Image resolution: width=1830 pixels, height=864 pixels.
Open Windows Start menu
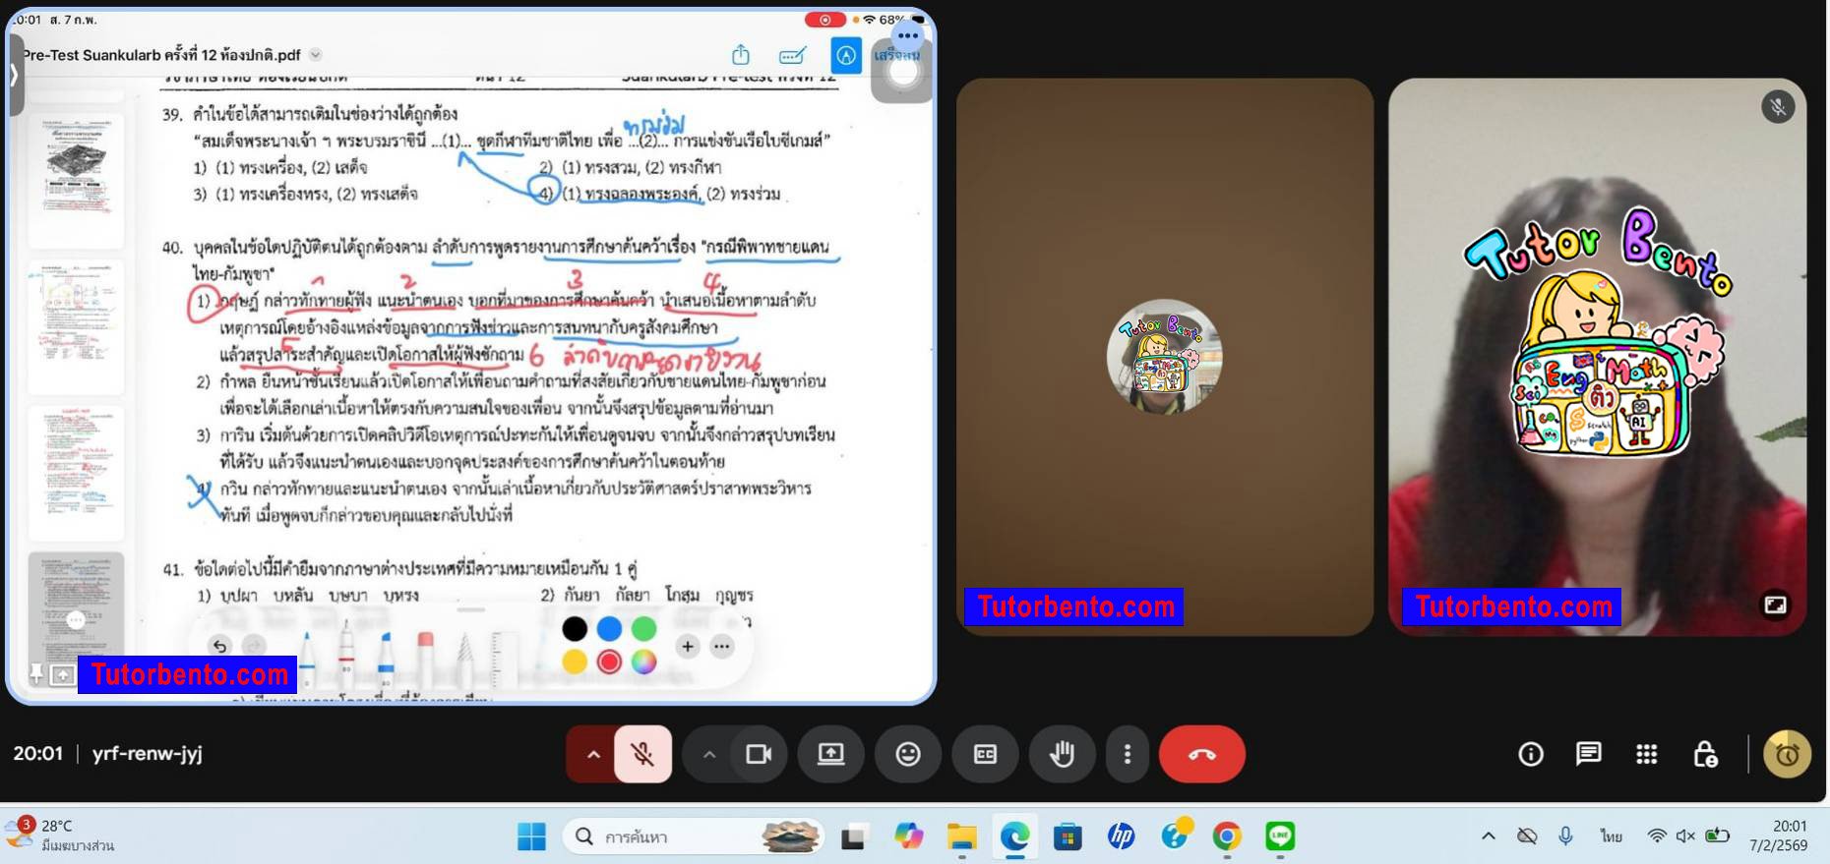coord(531,836)
